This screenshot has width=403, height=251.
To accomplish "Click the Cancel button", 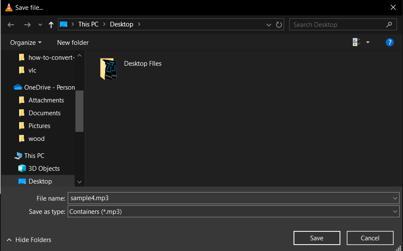I will tap(370, 238).
